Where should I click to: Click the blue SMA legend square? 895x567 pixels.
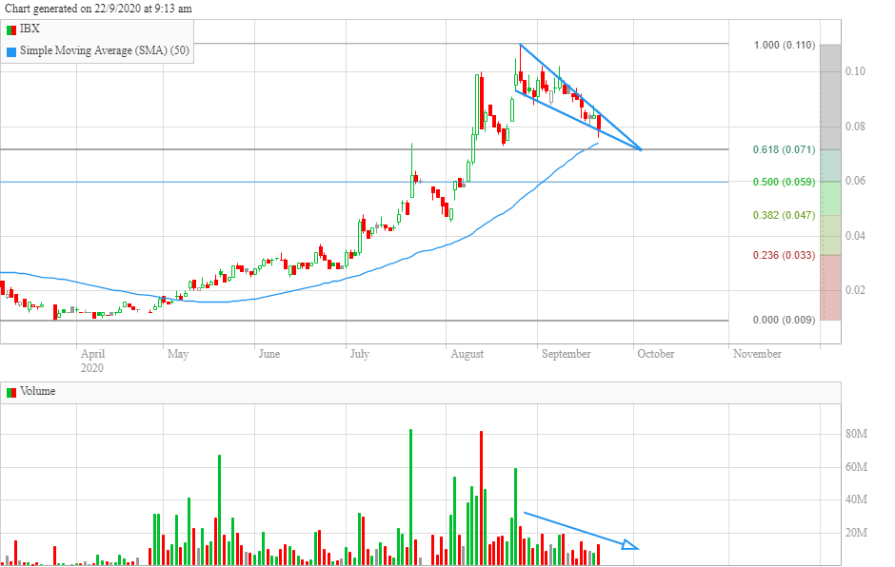(x=10, y=52)
